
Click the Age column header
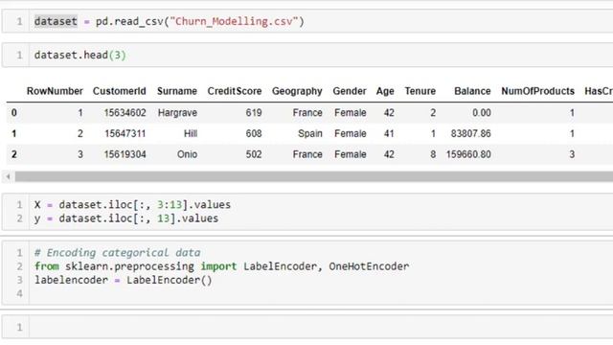coord(385,91)
